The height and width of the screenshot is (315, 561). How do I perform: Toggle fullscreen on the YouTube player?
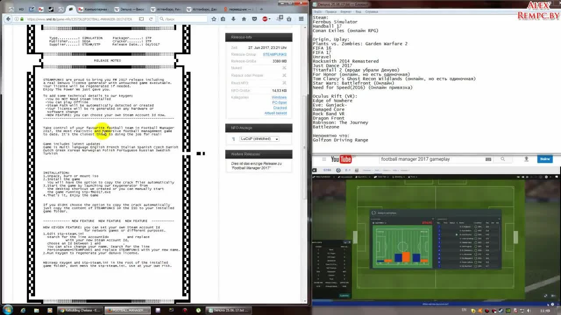click(557, 177)
